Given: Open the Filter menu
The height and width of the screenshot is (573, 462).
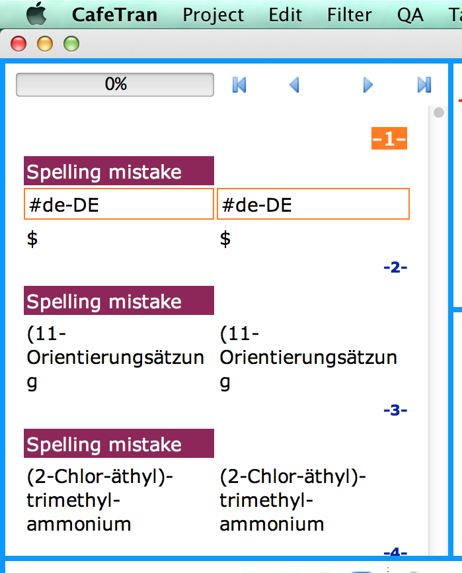Looking at the screenshot, I should [x=349, y=15].
